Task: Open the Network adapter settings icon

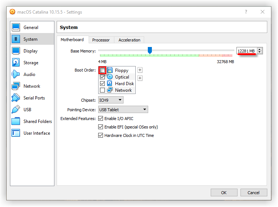Action: [16, 86]
